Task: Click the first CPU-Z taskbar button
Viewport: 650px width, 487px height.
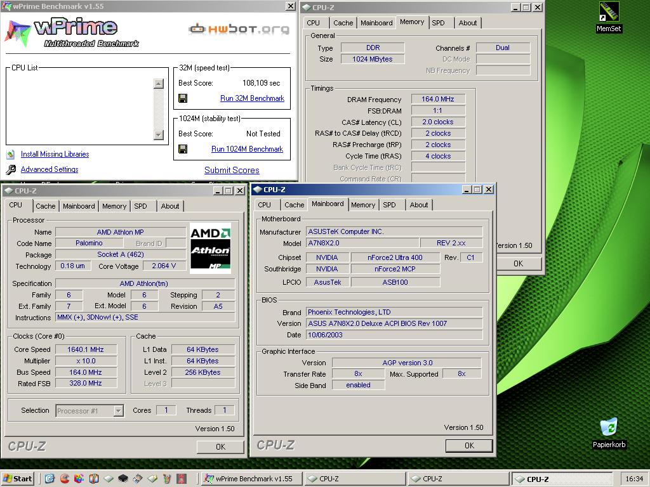Action: [355, 479]
